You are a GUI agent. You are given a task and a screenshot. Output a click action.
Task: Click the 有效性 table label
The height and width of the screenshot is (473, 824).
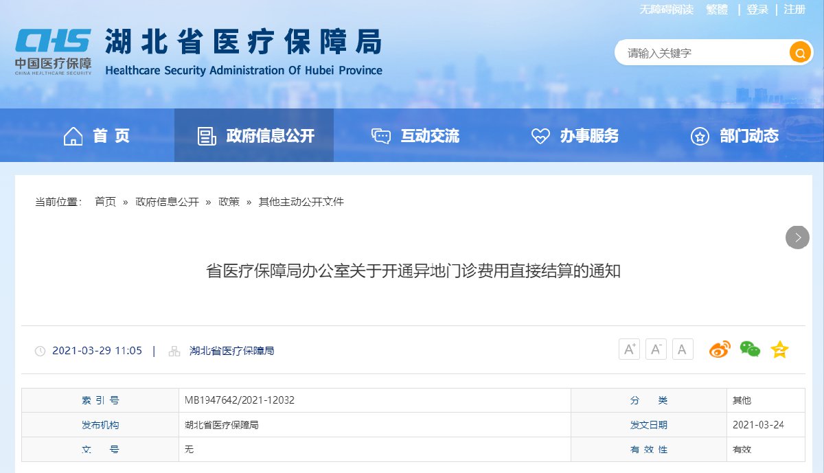coord(649,450)
